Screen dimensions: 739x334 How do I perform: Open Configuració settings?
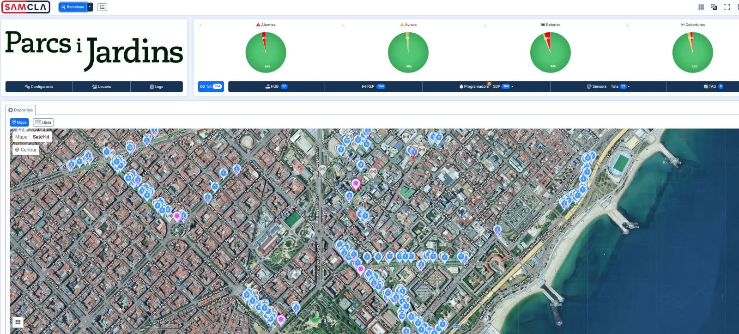coord(39,86)
